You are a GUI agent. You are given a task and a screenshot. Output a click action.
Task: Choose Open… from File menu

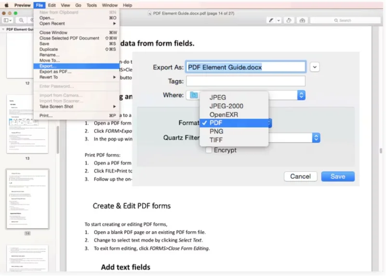77,18
